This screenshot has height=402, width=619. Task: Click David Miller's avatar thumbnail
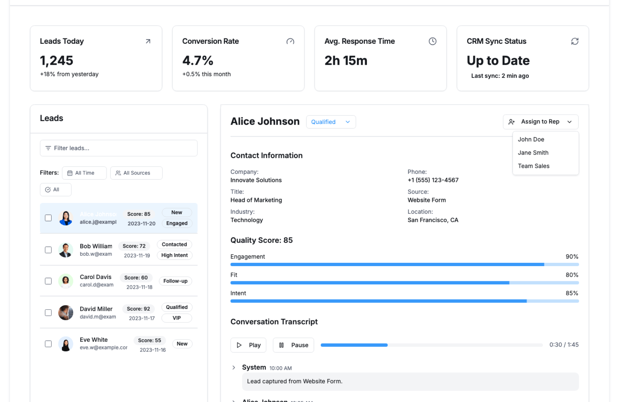point(66,312)
